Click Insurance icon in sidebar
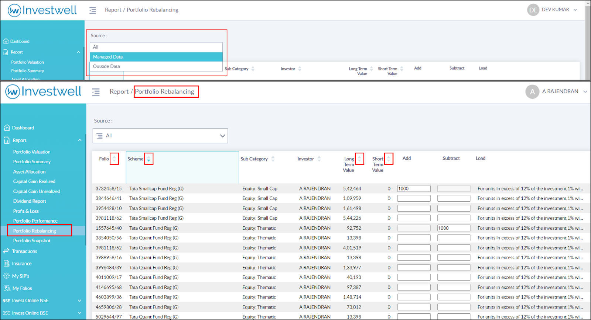Image resolution: width=591 pixels, height=320 pixels. (x=6, y=264)
